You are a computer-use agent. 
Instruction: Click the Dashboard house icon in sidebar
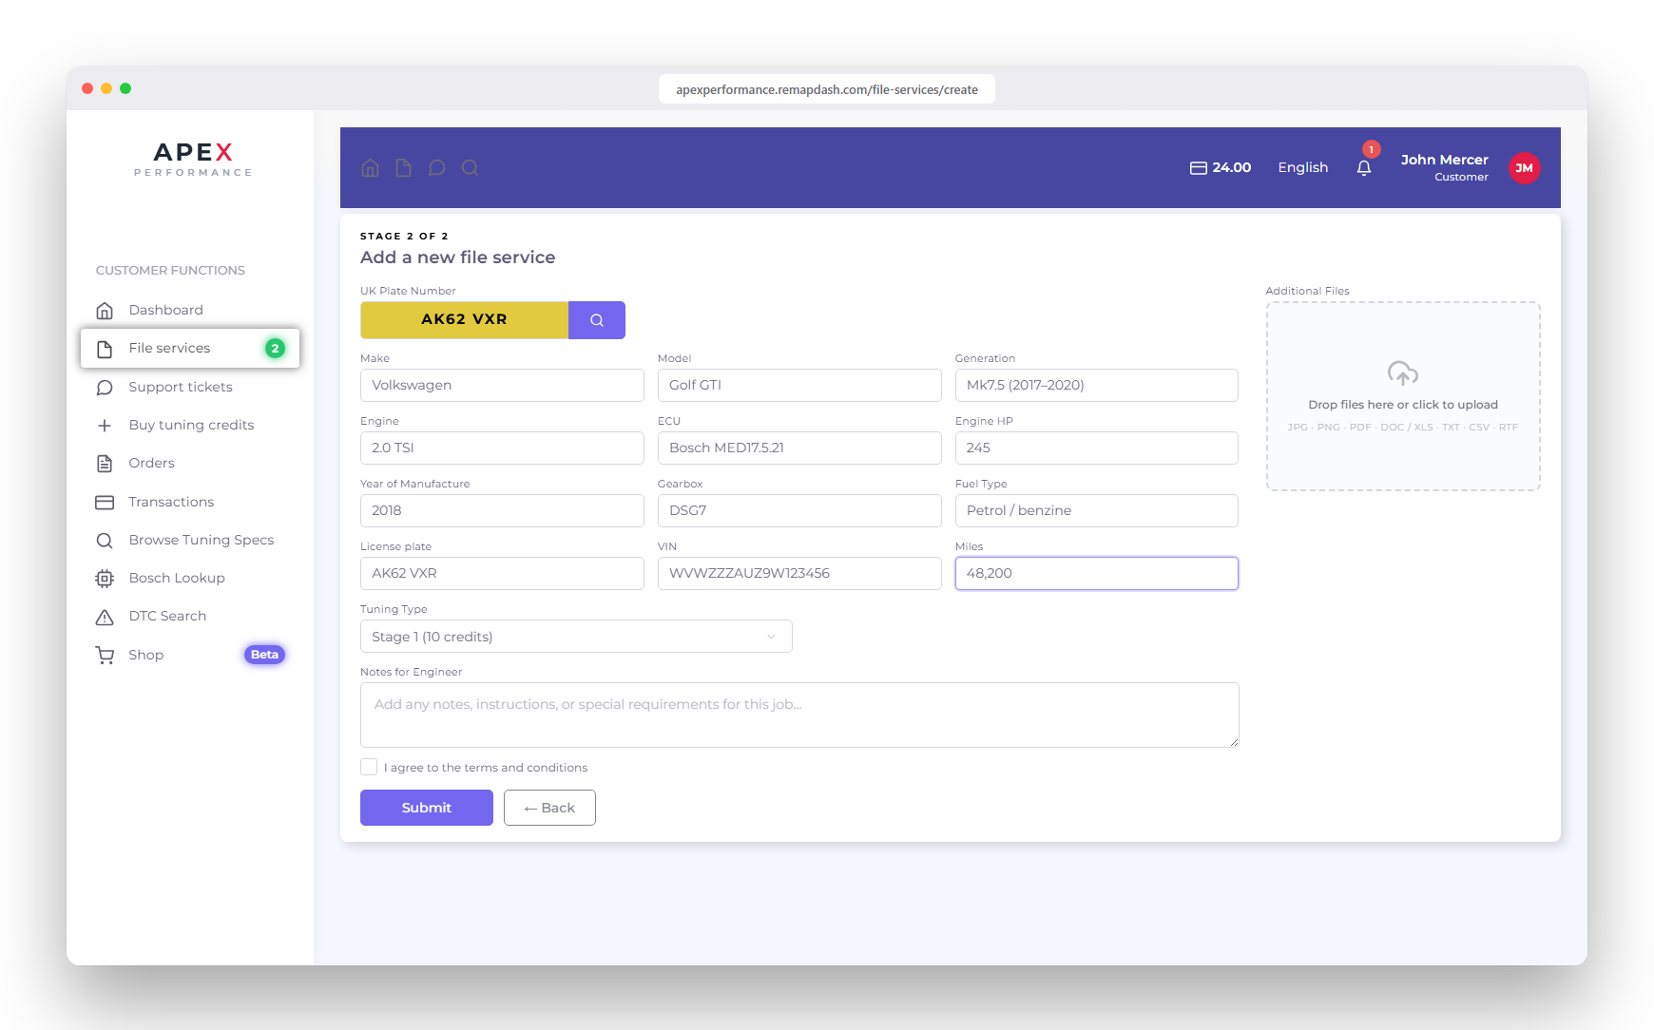(x=105, y=311)
